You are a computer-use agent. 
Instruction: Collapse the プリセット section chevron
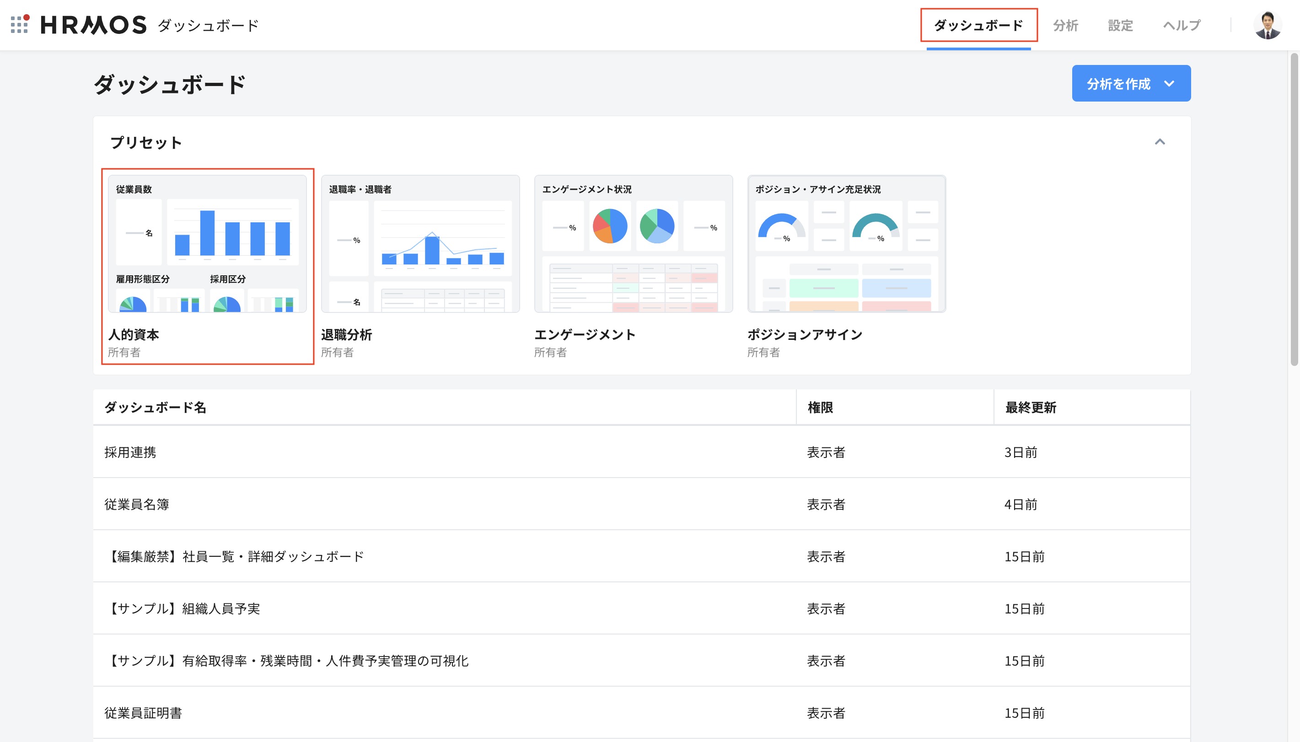point(1160,142)
